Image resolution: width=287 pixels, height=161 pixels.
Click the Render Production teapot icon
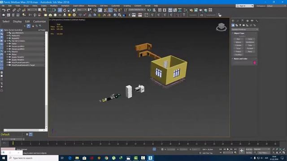pos(200,10)
